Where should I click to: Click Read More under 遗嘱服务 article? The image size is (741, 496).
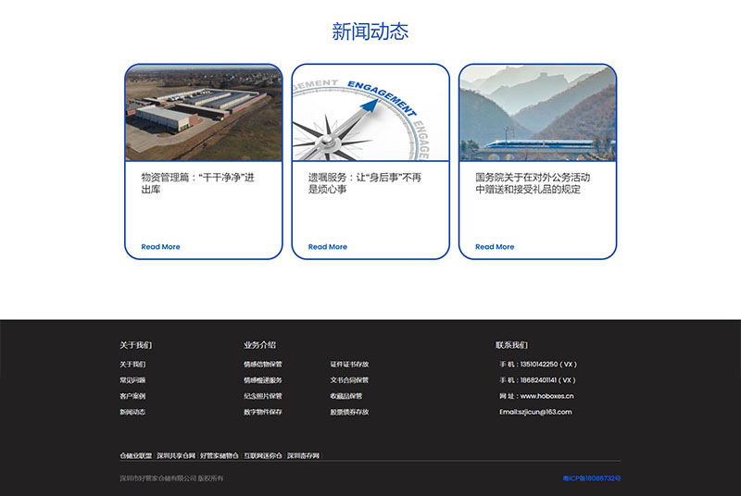[328, 247]
